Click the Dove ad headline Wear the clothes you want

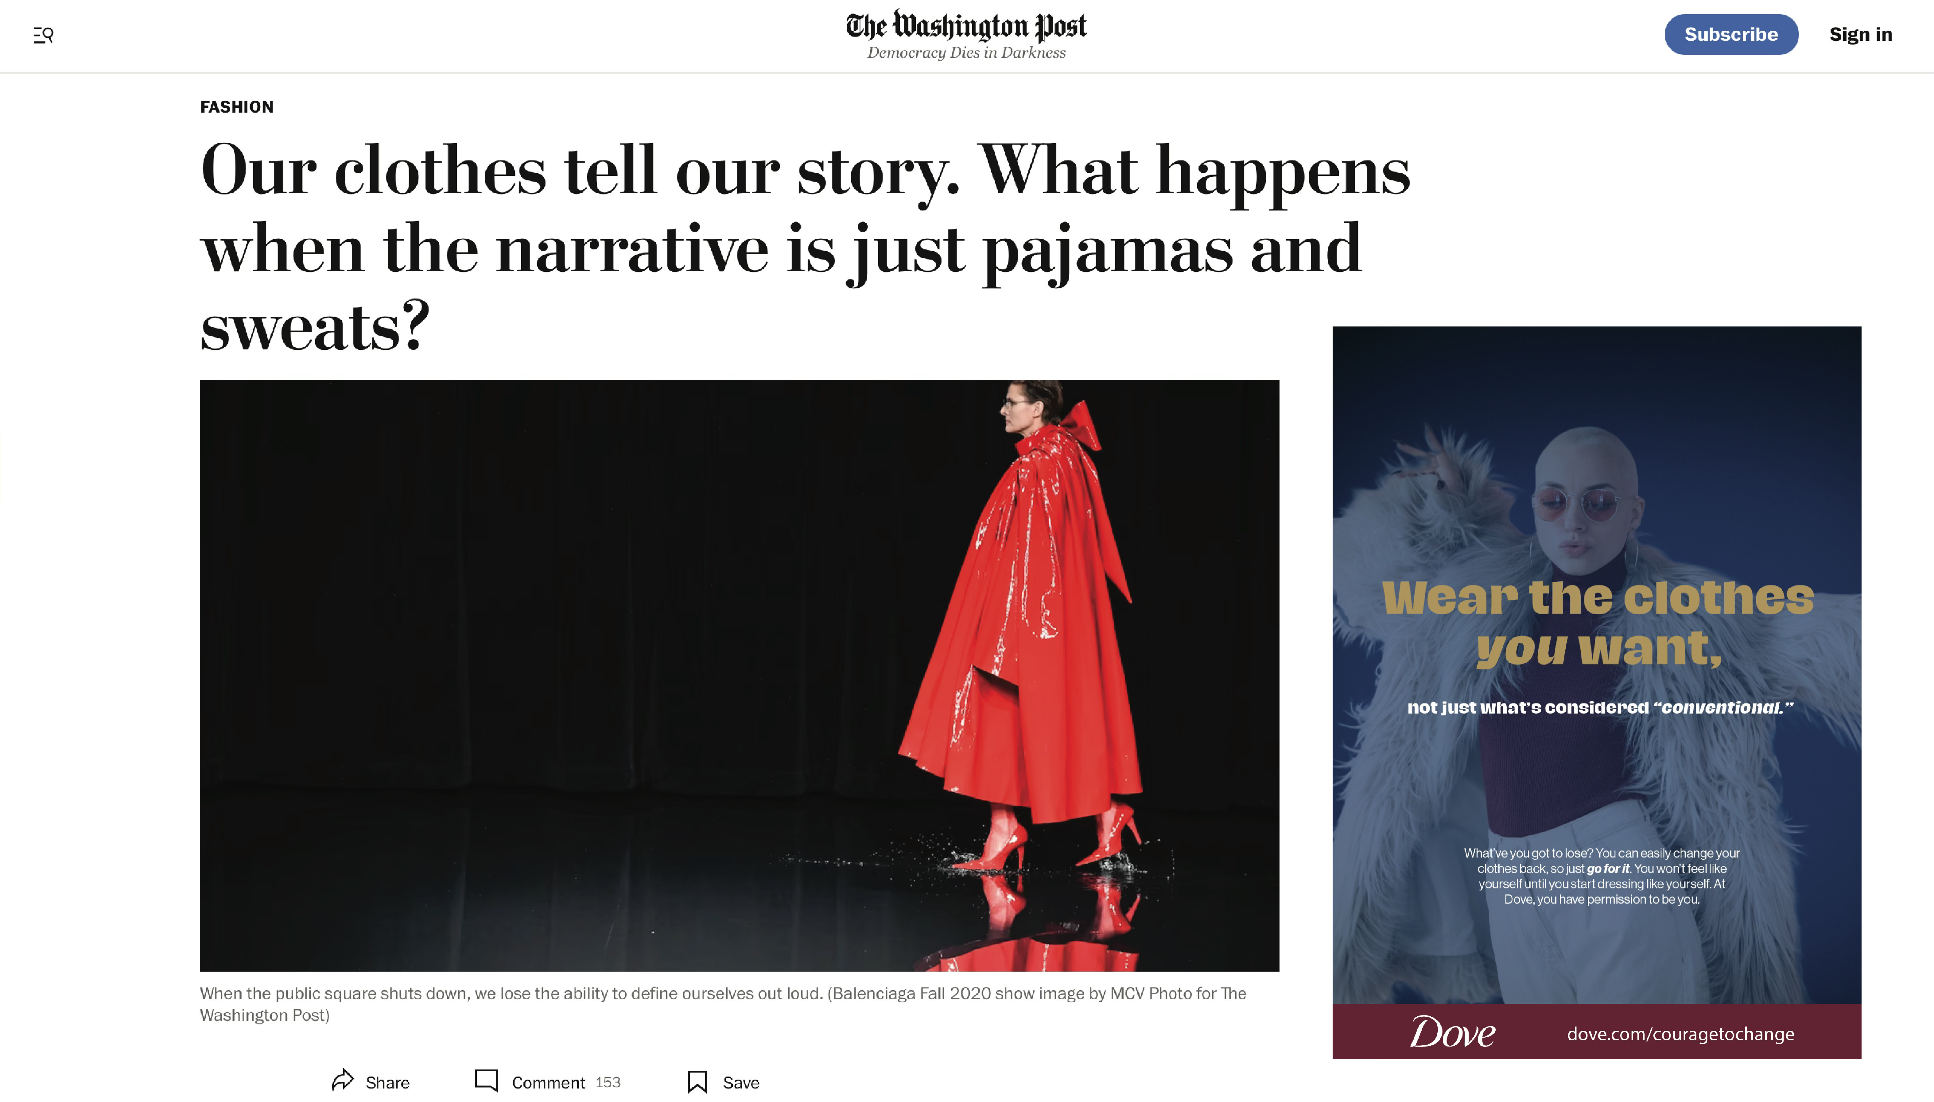pos(1598,622)
